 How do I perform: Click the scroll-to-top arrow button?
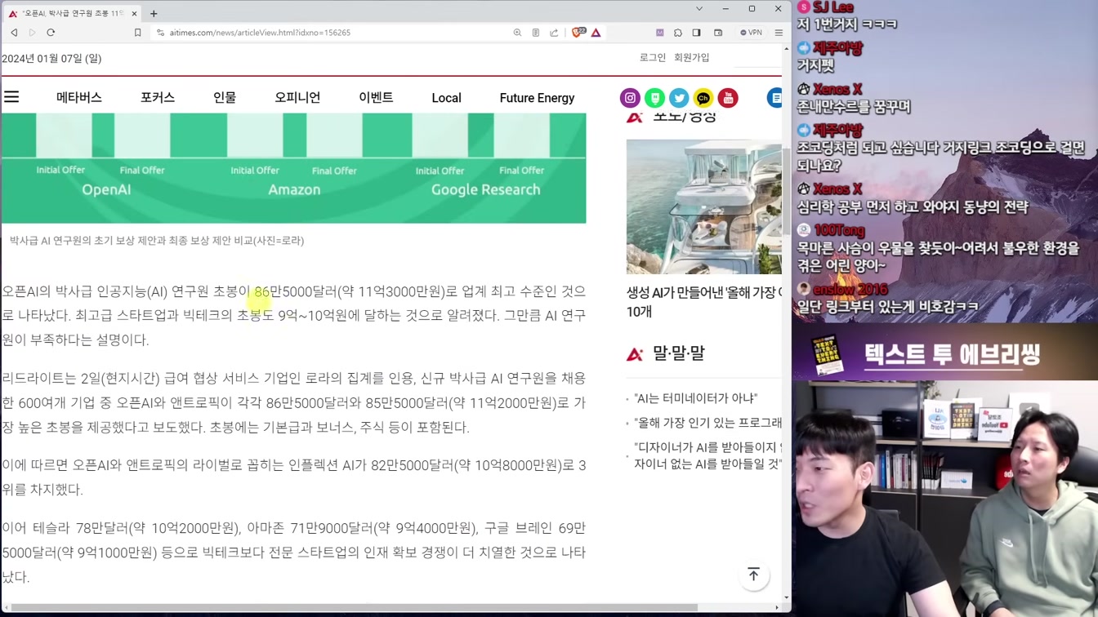pos(753,575)
